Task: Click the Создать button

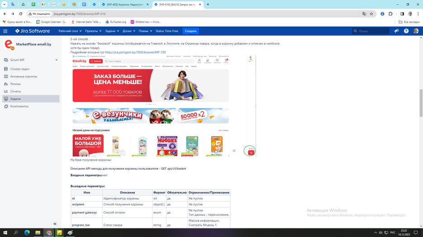Action: pos(190,31)
